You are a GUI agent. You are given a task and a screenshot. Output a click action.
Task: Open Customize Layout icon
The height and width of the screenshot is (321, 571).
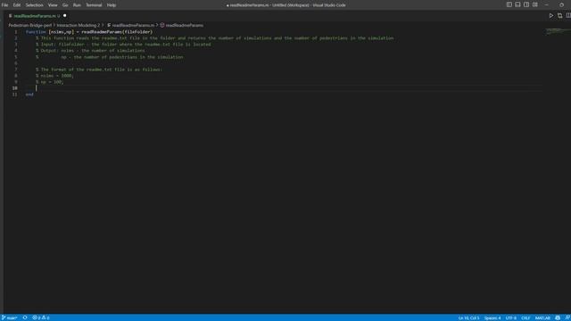(535, 4)
